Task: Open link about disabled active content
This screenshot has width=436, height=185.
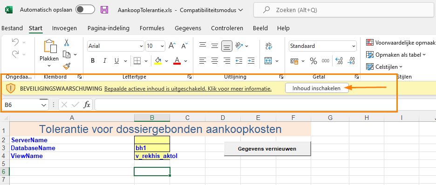Action: click(188, 89)
